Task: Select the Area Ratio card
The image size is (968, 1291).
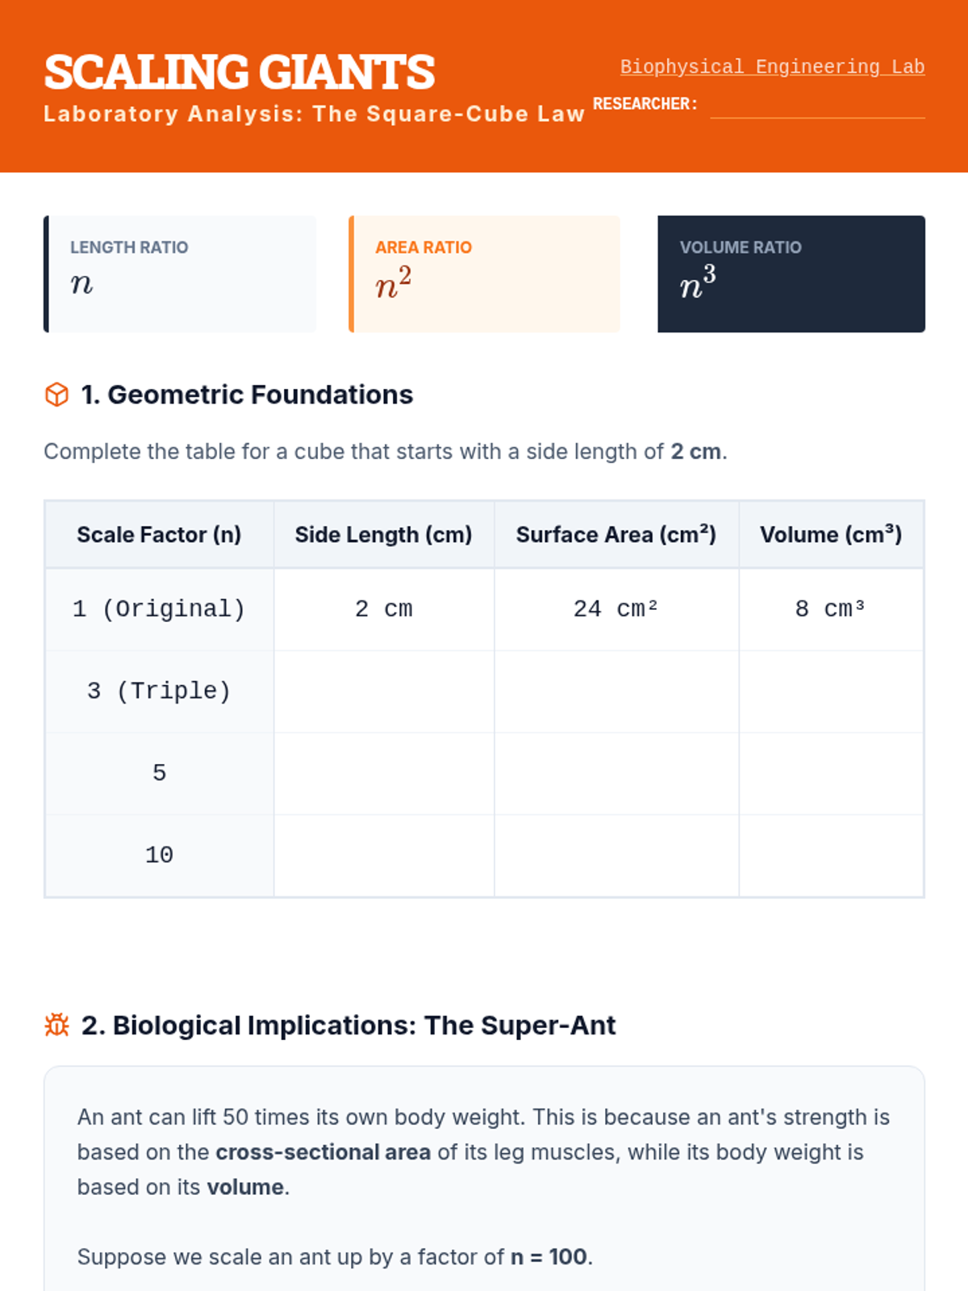Action: (x=485, y=274)
